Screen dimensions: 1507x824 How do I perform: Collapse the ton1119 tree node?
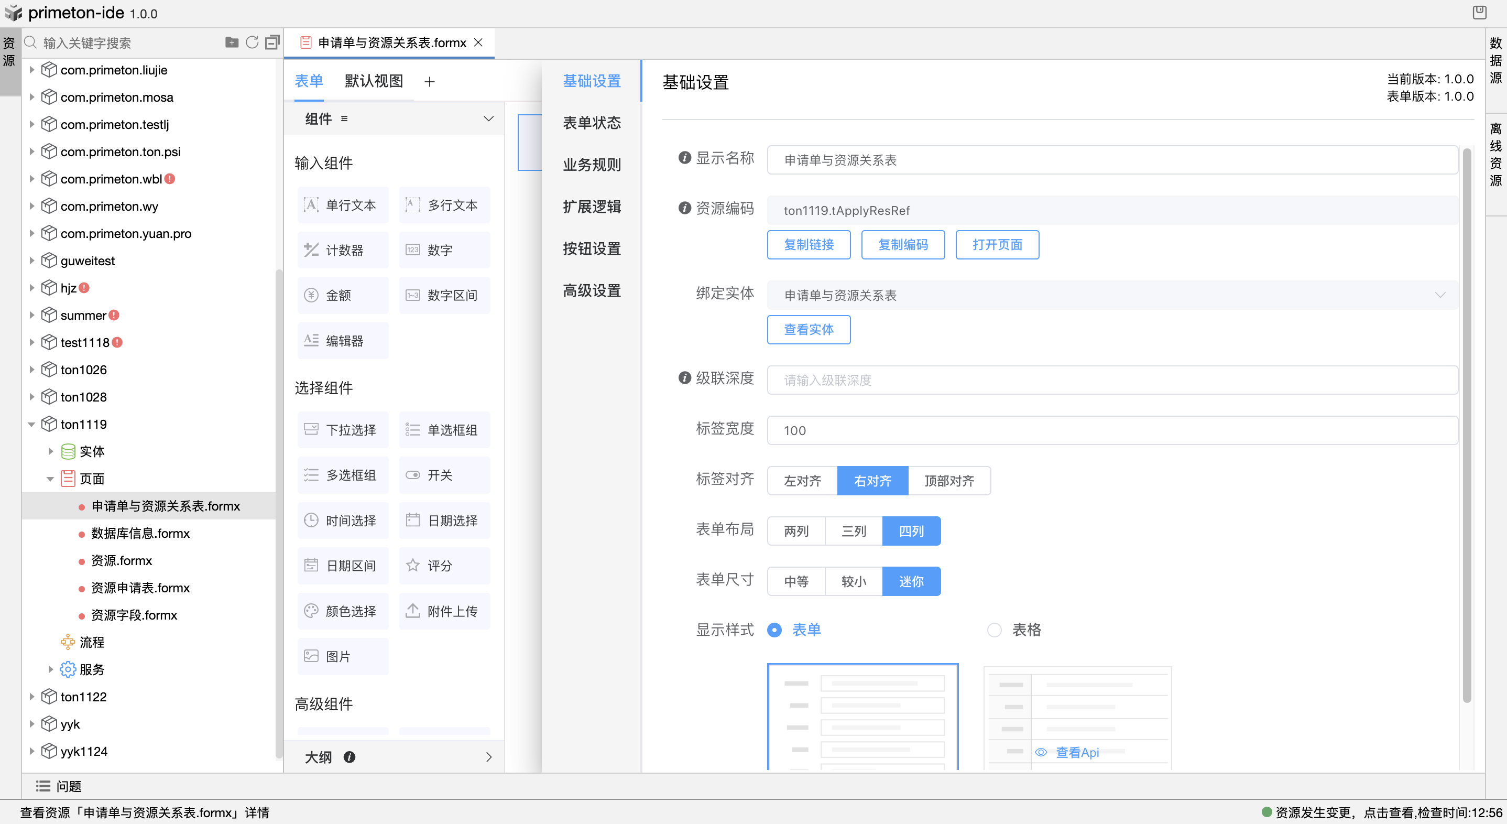pos(31,424)
